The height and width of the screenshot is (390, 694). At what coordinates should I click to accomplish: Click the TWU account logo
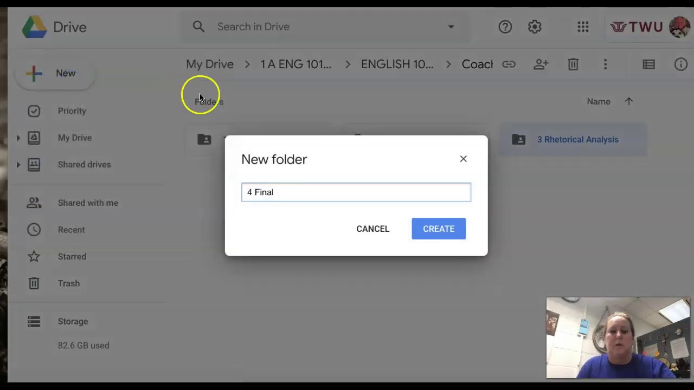point(637,27)
